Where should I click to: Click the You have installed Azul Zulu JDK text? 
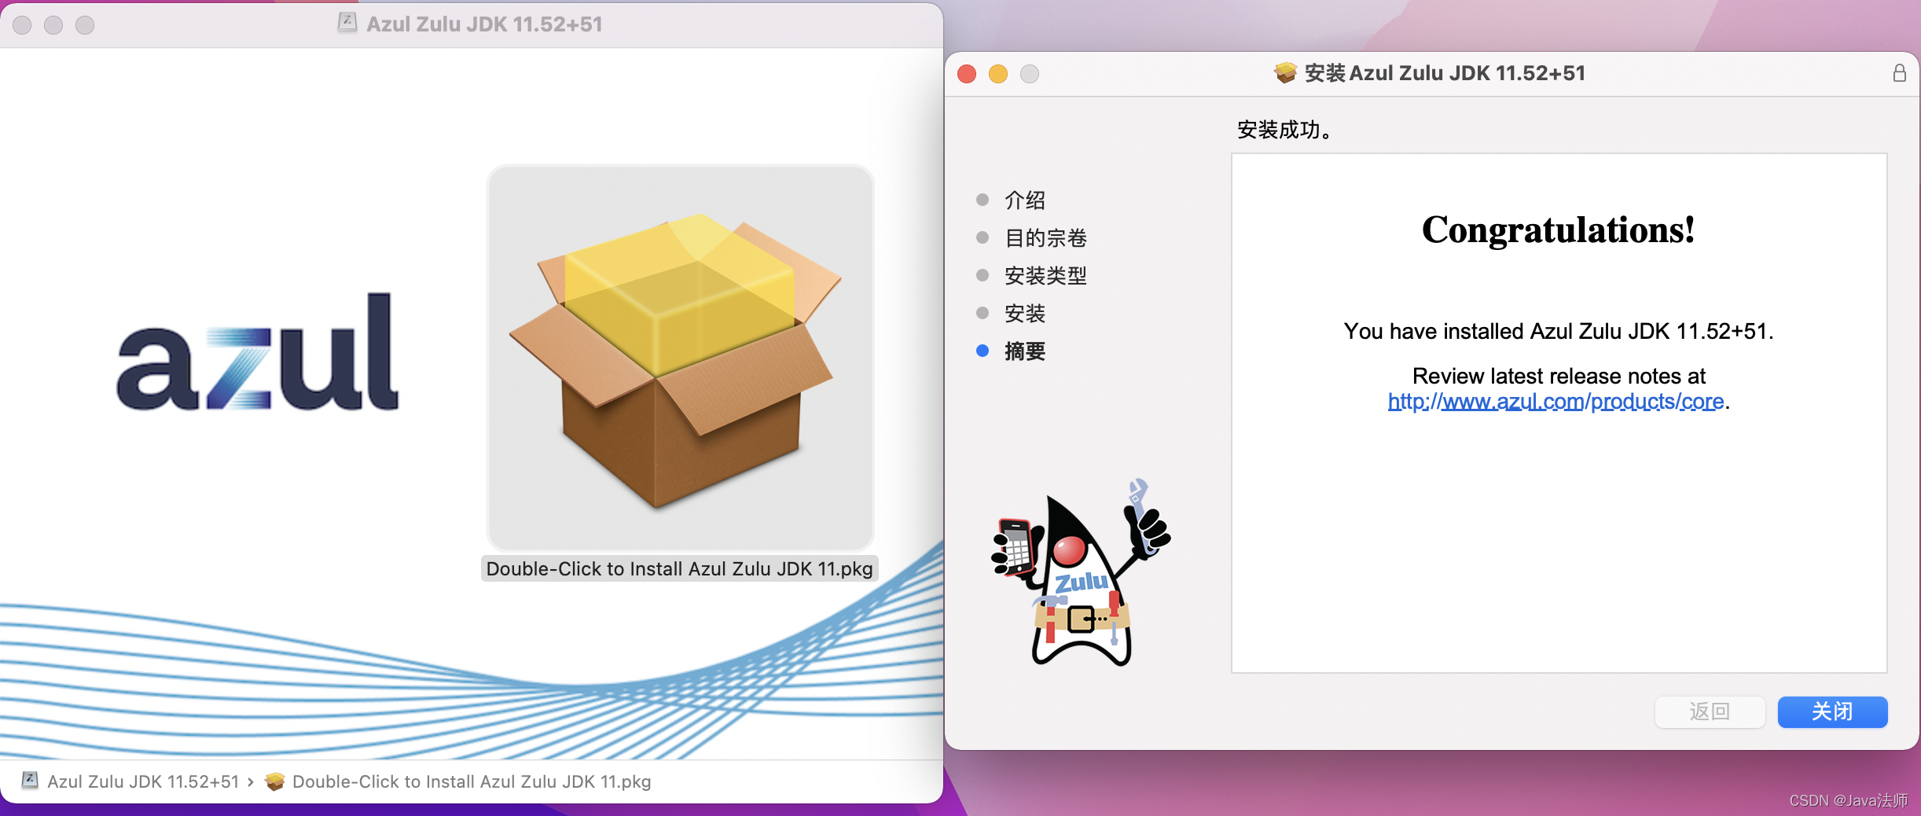[x=1559, y=331]
